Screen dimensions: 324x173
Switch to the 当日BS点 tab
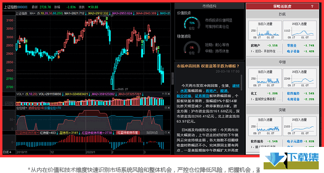(x=152, y=133)
